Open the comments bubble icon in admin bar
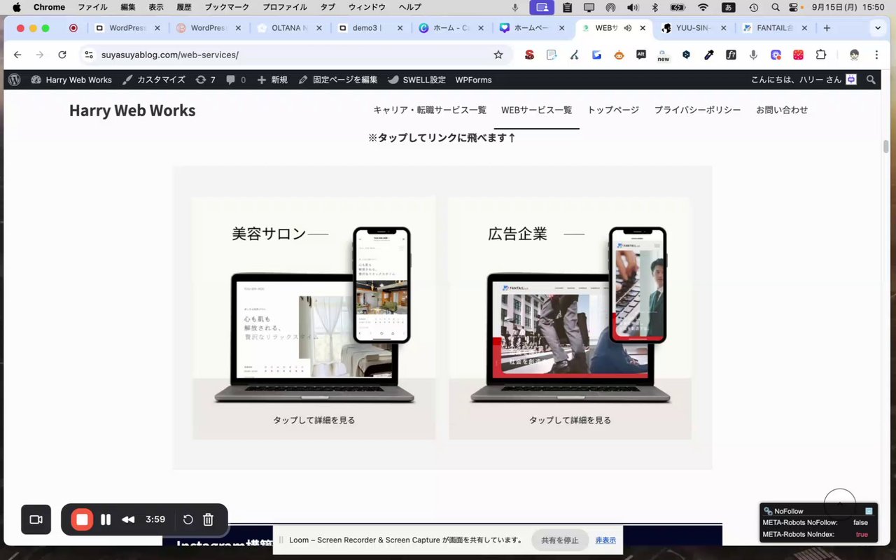896x560 pixels. point(236,80)
